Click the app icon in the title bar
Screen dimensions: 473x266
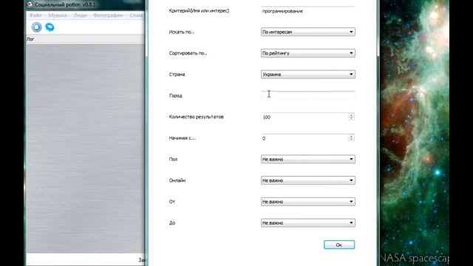coord(30,4)
